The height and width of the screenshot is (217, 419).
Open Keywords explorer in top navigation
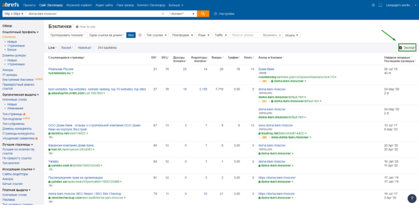[x=79, y=5]
